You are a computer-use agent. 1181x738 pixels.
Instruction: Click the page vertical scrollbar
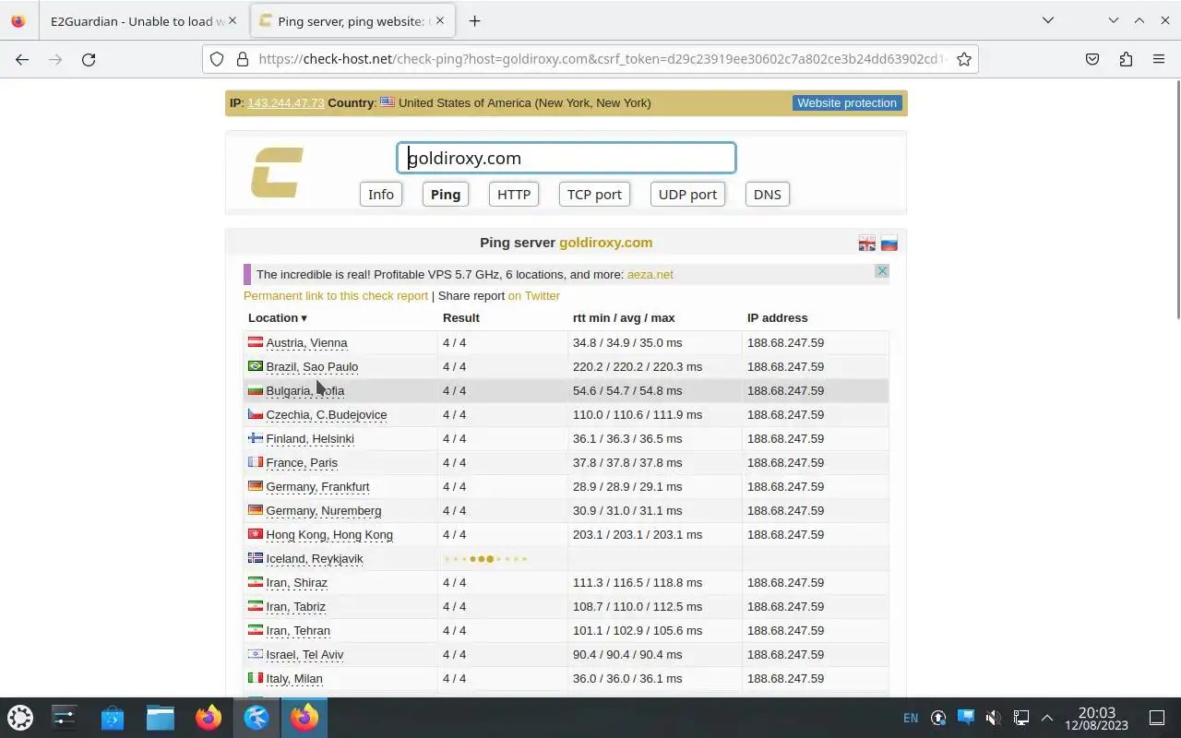click(1177, 200)
